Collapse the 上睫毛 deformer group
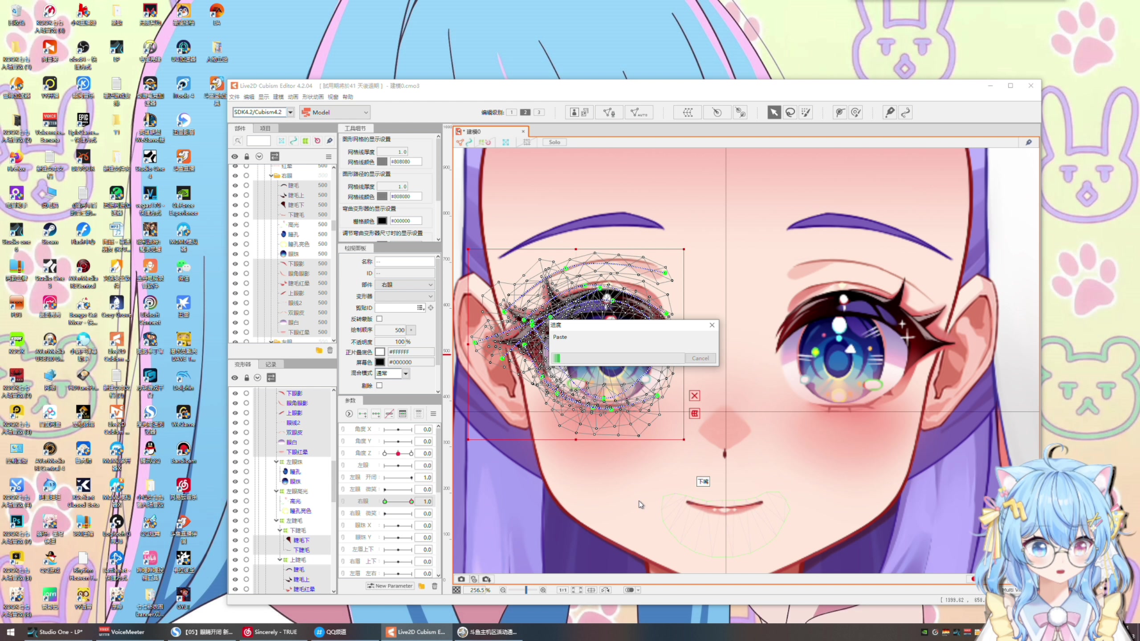Image resolution: width=1140 pixels, height=641 pixels. [x=280, y=560]
